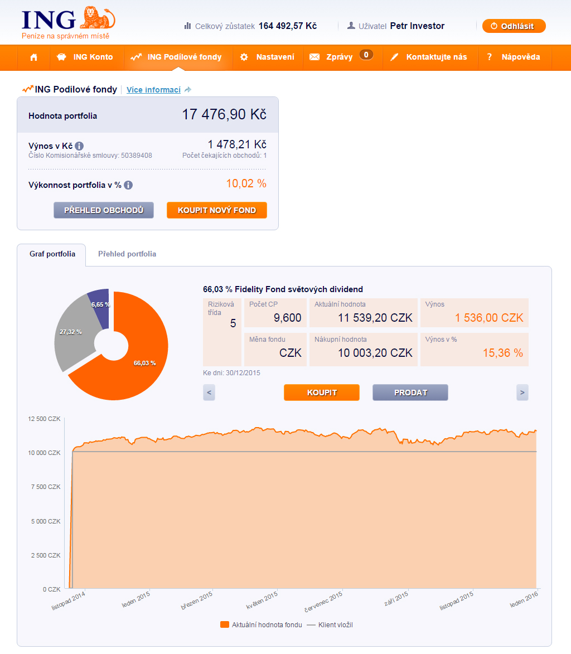Log out with Odhlásit button
The width and height of the screenshot is (571, 654).
[514, 26]
